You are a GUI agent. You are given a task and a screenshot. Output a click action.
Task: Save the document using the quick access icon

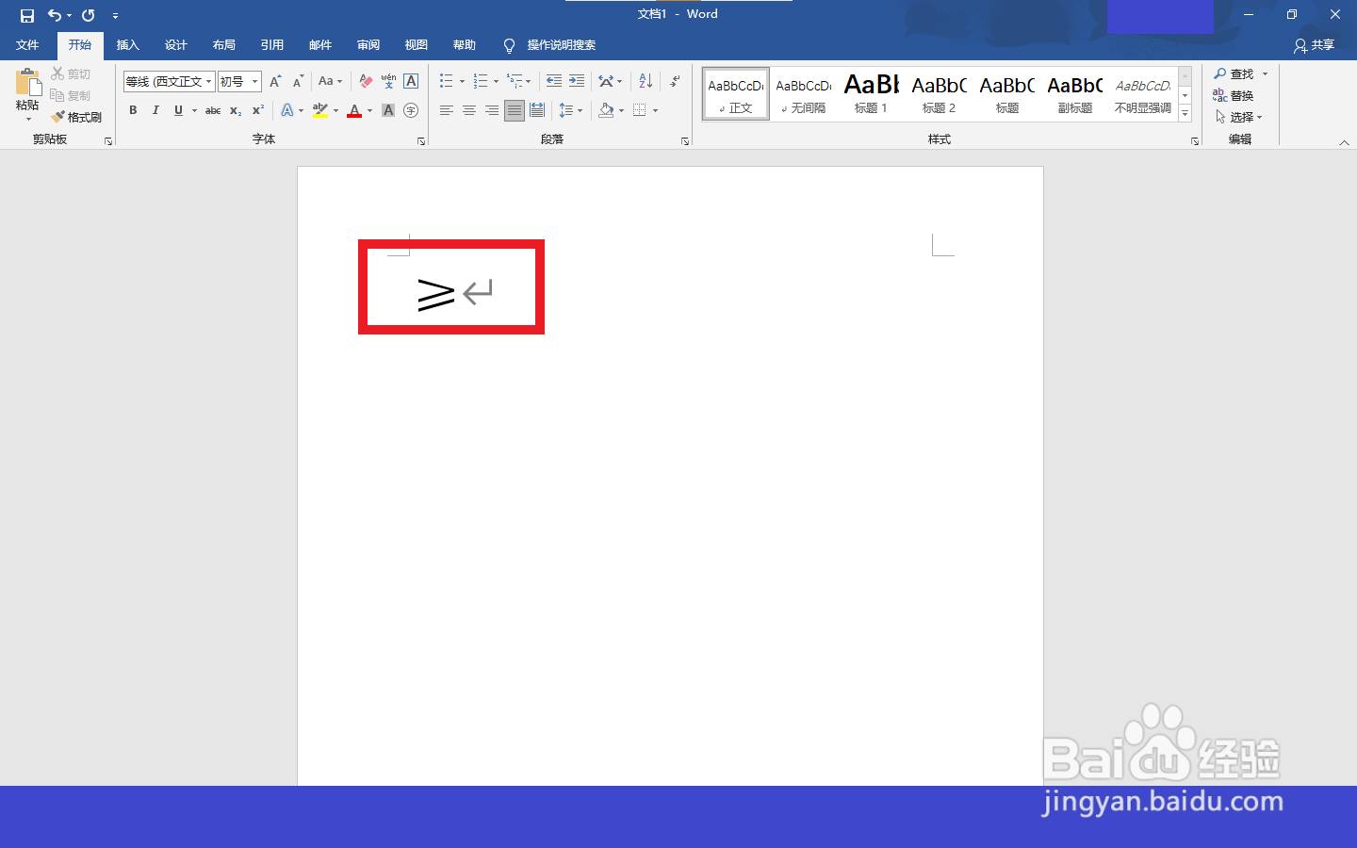pos(27,15)
